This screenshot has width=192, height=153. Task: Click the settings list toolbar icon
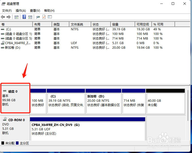(50, 17)
